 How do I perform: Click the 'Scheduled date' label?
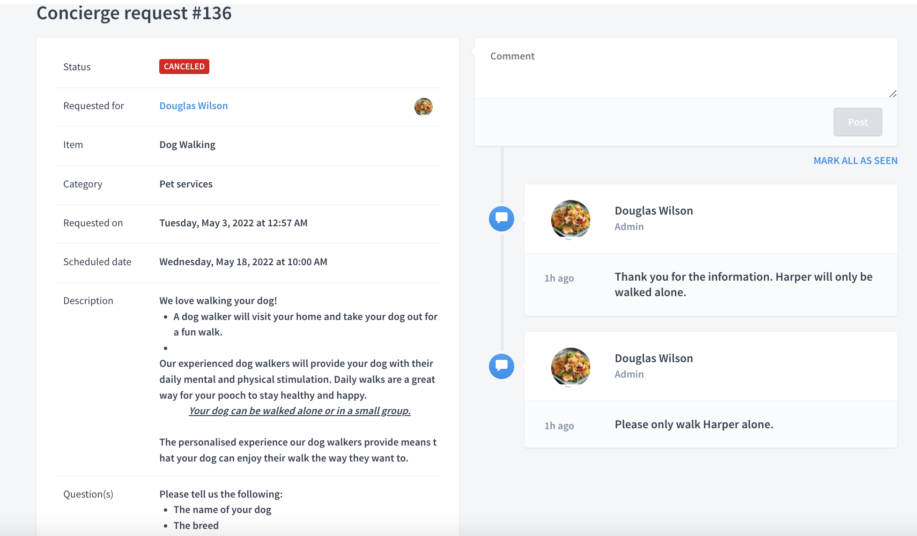pos(97,262)
